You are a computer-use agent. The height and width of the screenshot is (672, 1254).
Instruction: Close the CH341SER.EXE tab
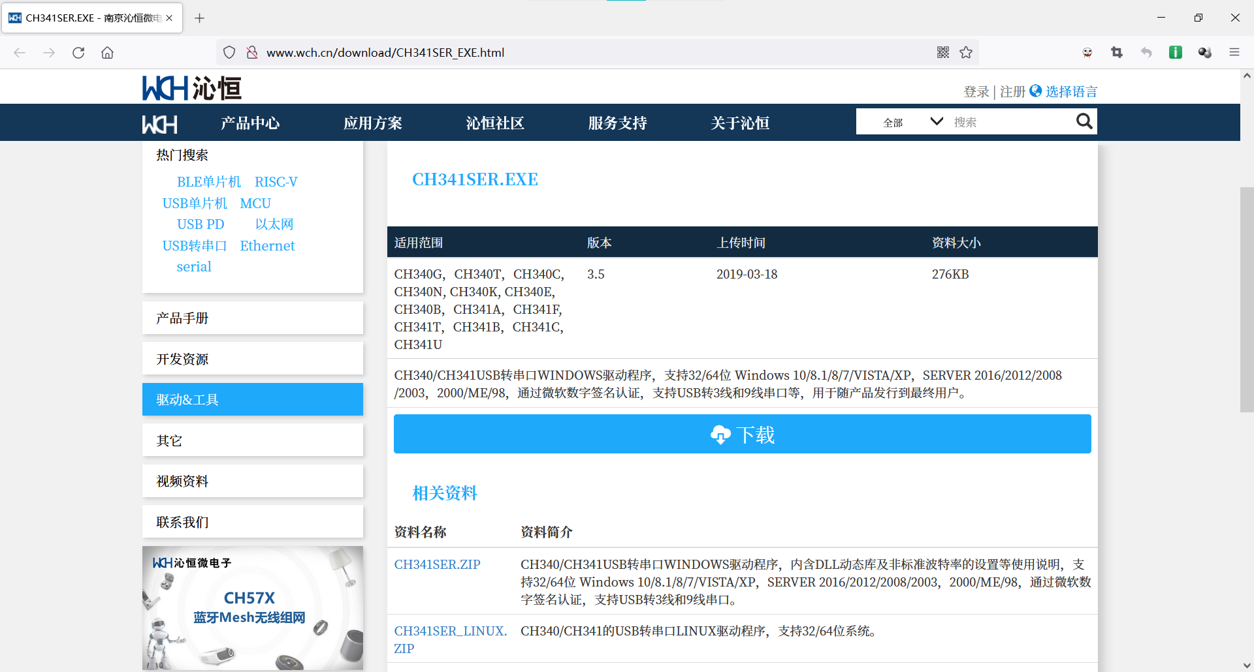[x=169, y=18]
